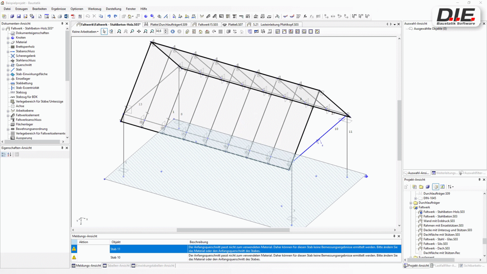
Task: Click the save icon in the main toolbar
Action: [x=19, y=16]
